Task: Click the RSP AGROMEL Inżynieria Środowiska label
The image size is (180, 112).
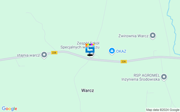Action: tap(141, 77)
